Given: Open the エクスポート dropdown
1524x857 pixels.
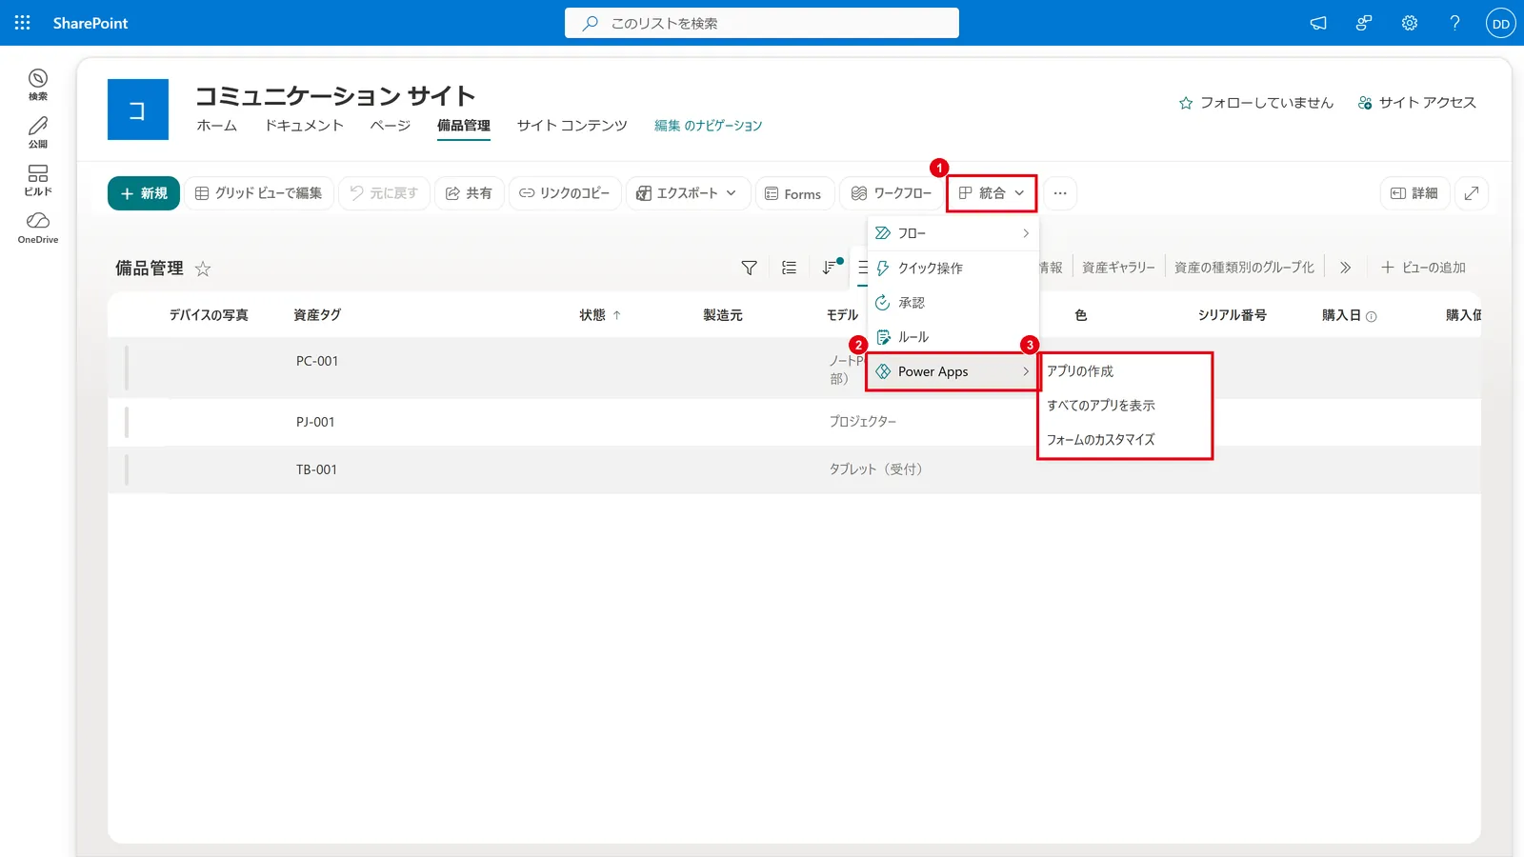Looking at the screenshot, I should 688,193.
